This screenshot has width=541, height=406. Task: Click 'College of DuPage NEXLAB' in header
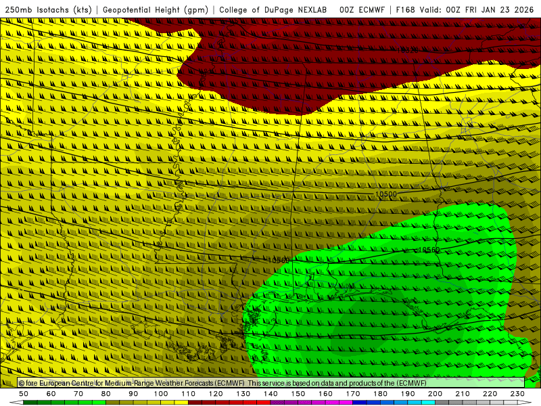pos(273,9)
